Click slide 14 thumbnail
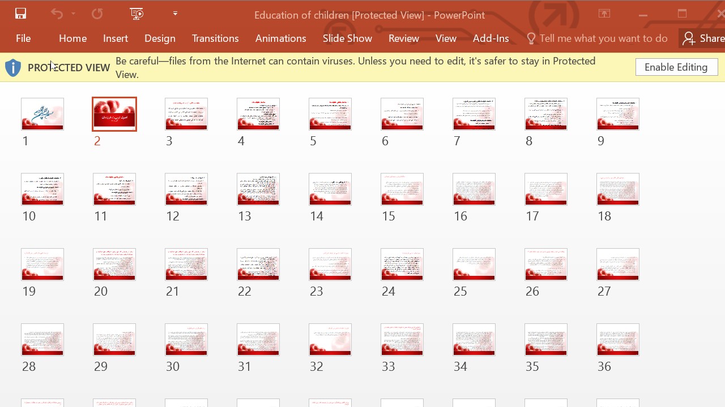The image size is (725, 407). (330, 189)
